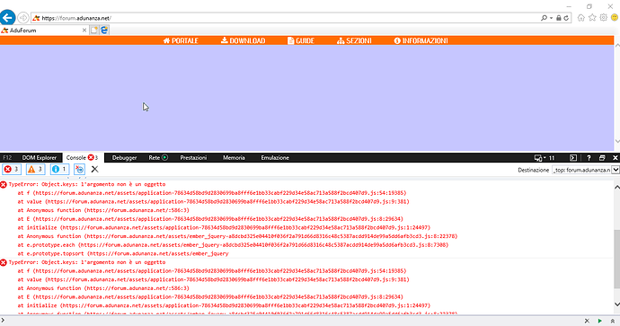The width and height of the screenshot is (620, 326).
Task: Open the DOWNLOAD menu link
Action: 243,40
